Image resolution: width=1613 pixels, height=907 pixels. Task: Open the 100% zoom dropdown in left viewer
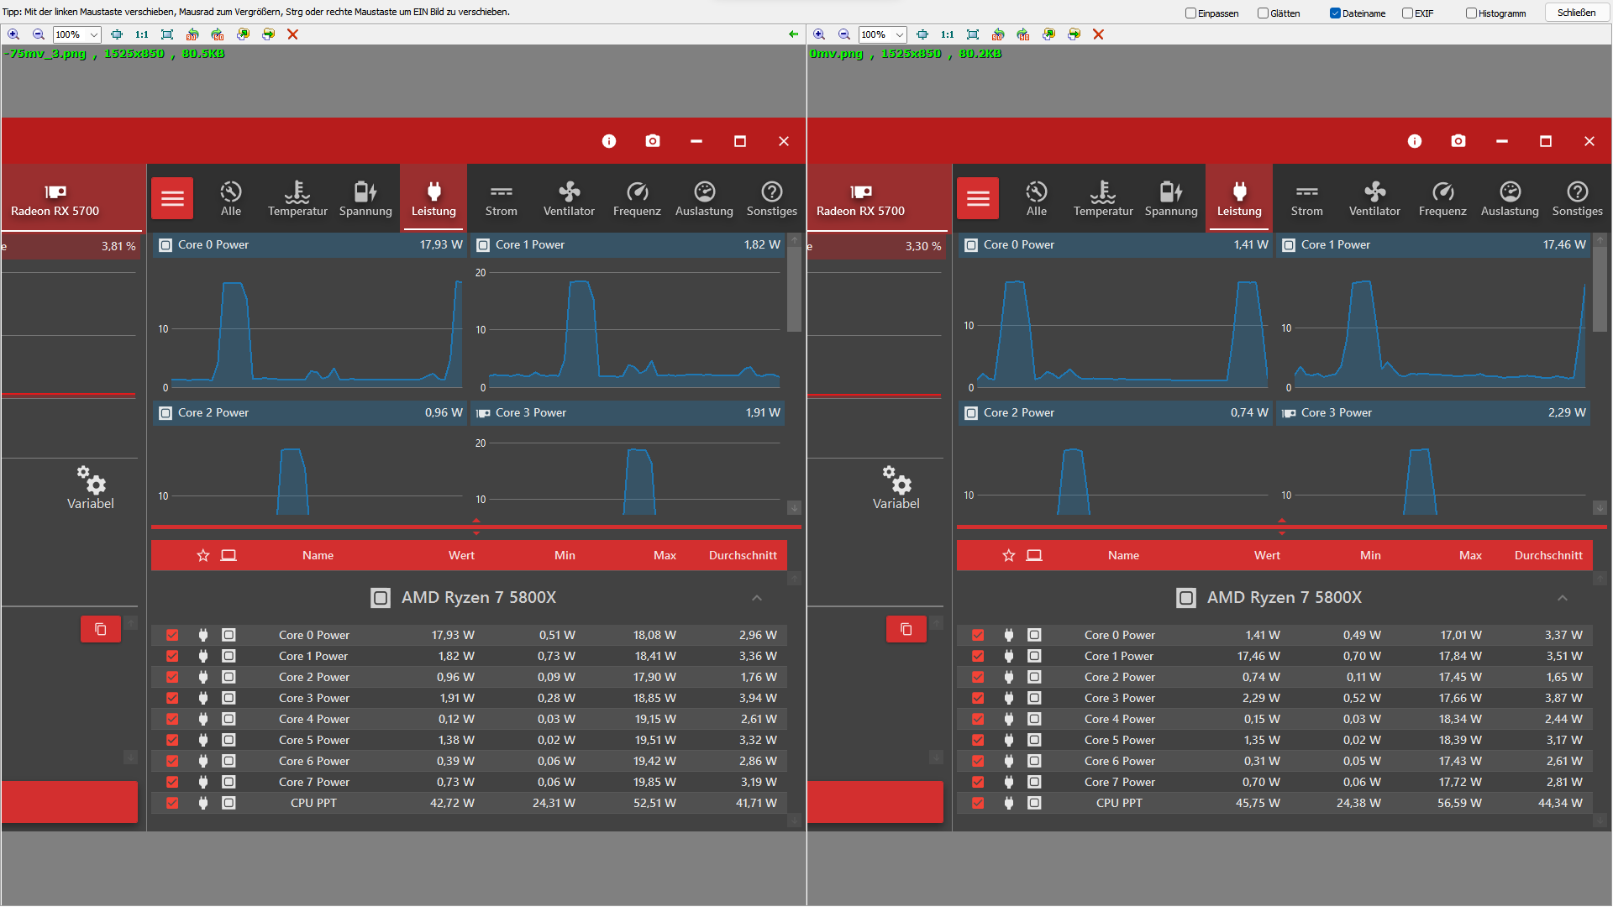pyautogui.click(x=94, y=34)
